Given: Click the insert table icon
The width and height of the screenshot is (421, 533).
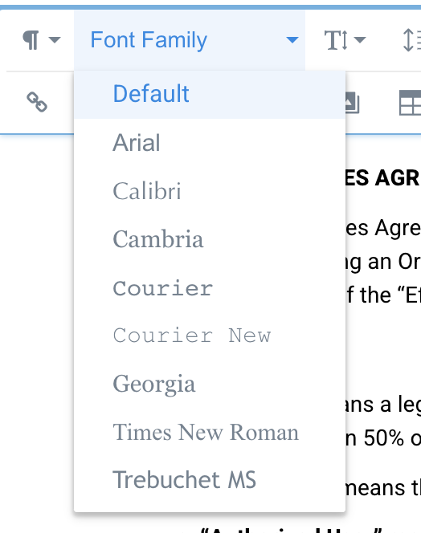Looking at the screenshot, I should coord(410,103).
